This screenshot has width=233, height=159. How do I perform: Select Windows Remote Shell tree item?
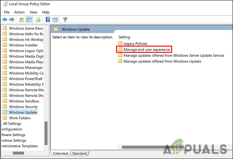coord(26,96)
